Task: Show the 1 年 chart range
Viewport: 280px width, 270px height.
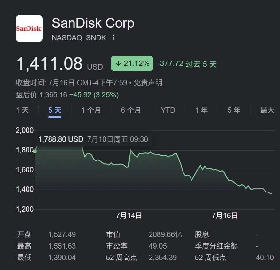Action: [x=201, y=110]
